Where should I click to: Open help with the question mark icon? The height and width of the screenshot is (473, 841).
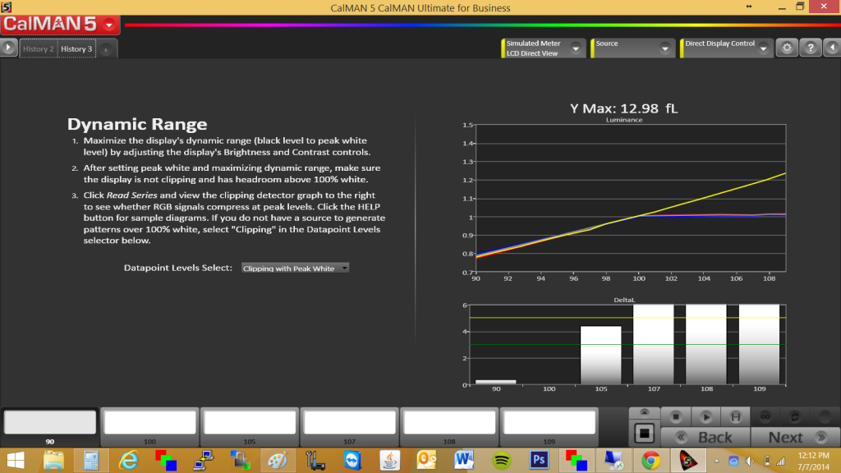(811, 48)
